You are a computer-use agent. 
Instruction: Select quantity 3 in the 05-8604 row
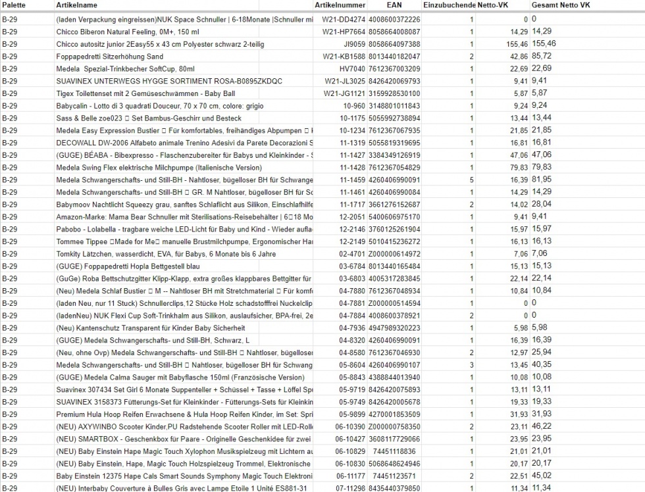pyautogui.click(x=471, y=364)
